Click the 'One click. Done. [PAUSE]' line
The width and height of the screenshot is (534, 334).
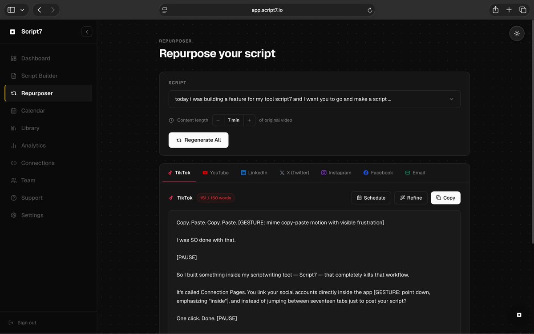click(207, 318)
